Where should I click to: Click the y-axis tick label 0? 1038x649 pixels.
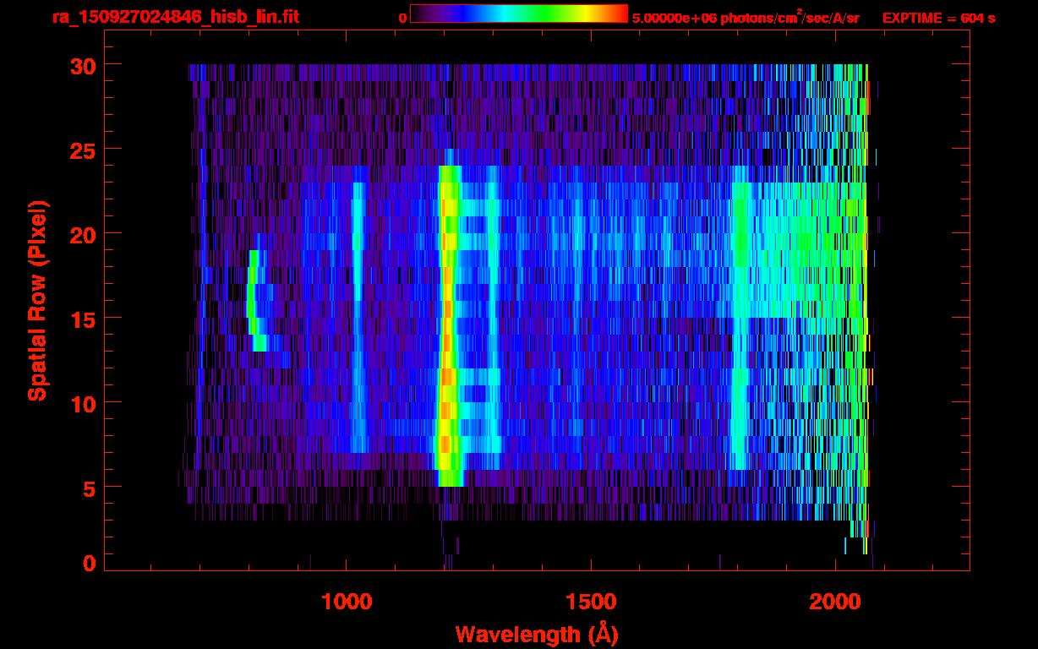click(89, 564)
